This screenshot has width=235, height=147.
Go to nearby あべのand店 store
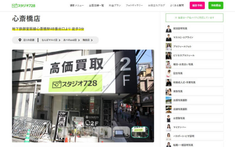point(71,40)
